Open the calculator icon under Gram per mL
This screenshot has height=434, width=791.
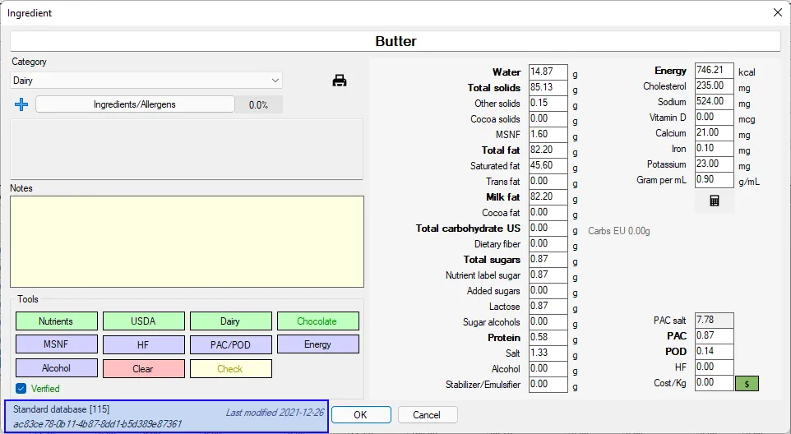(715, 201)
